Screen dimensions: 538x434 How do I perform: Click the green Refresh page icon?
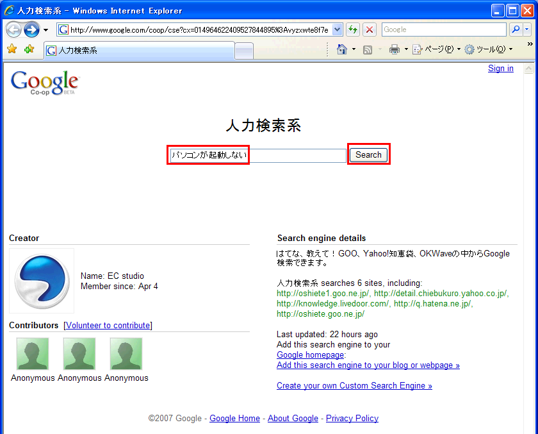[x=352, y=30]
